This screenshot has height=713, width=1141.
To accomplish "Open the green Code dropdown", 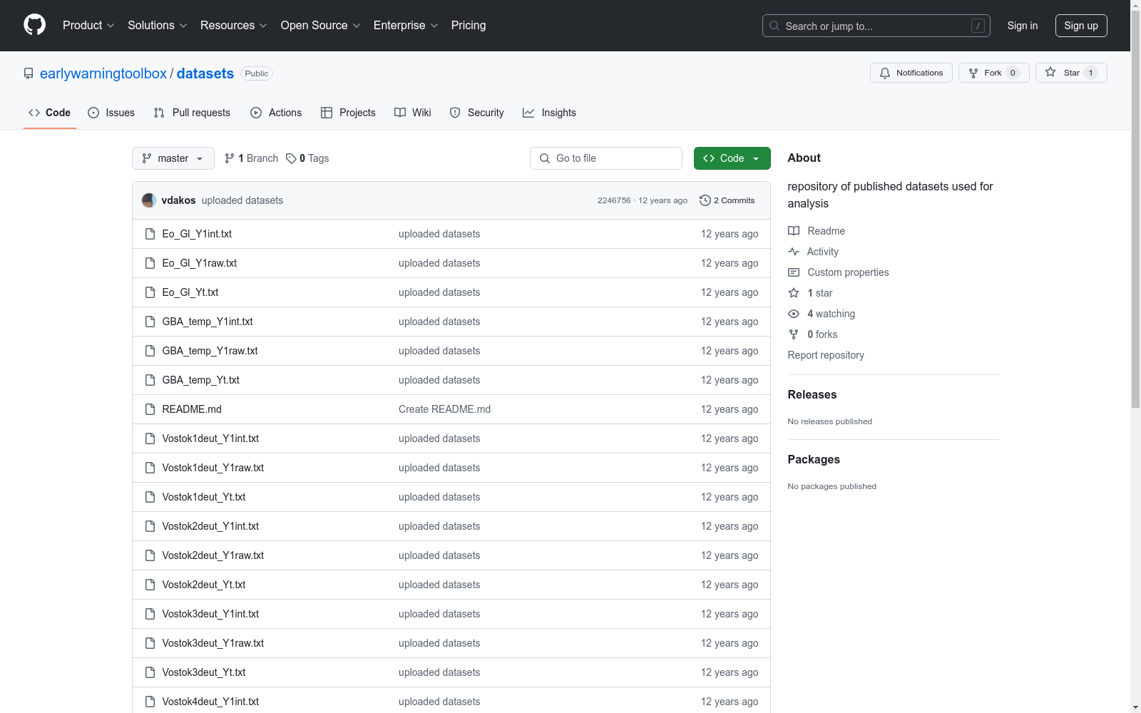I will tap(732, 158).
